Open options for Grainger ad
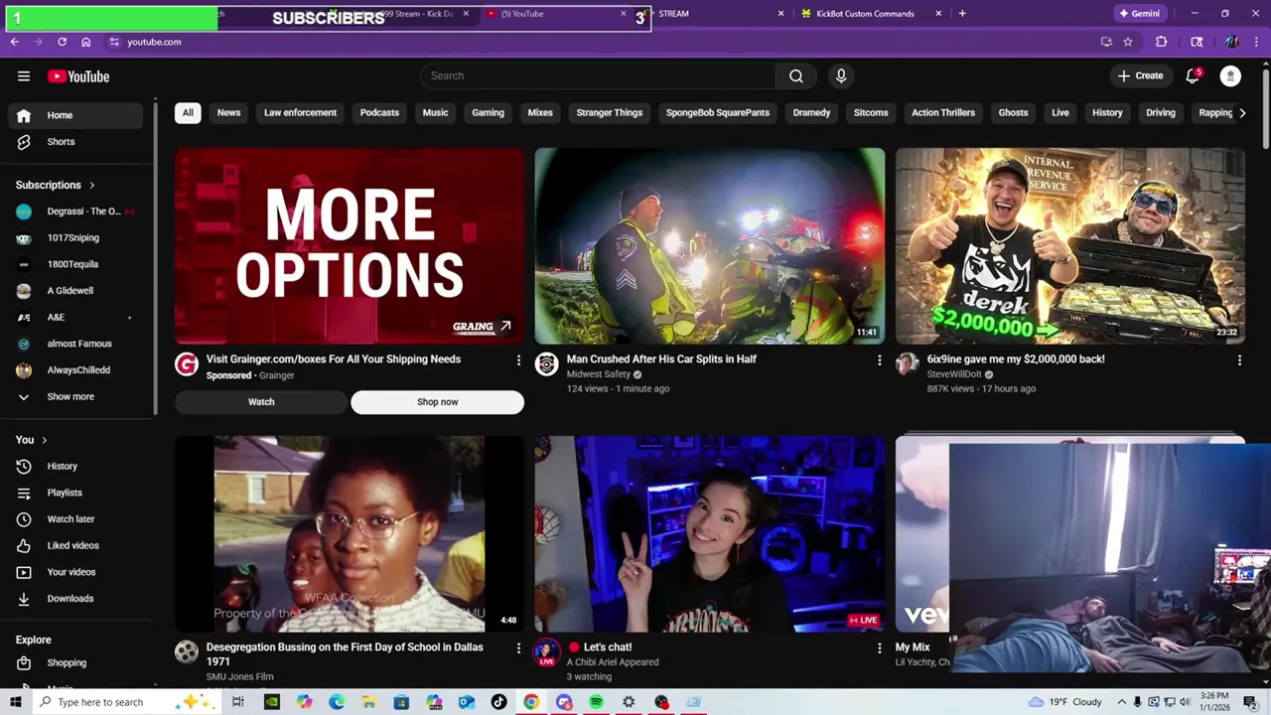Viewport: 1271px width, 715px height. coord(518,360)
